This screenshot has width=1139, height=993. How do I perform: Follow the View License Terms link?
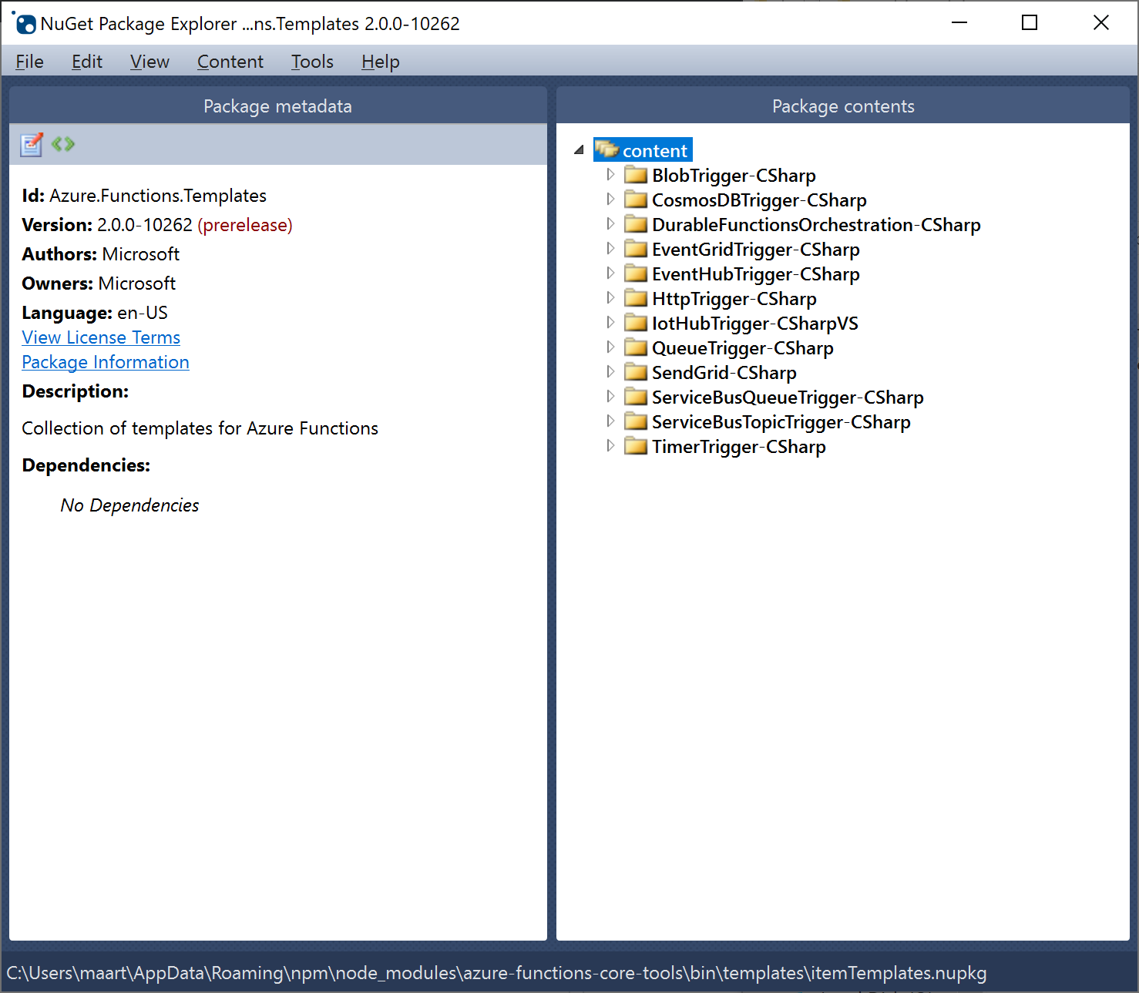[x=100, y=337]
